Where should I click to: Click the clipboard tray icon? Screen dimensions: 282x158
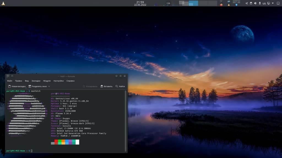tap(251, 3)
